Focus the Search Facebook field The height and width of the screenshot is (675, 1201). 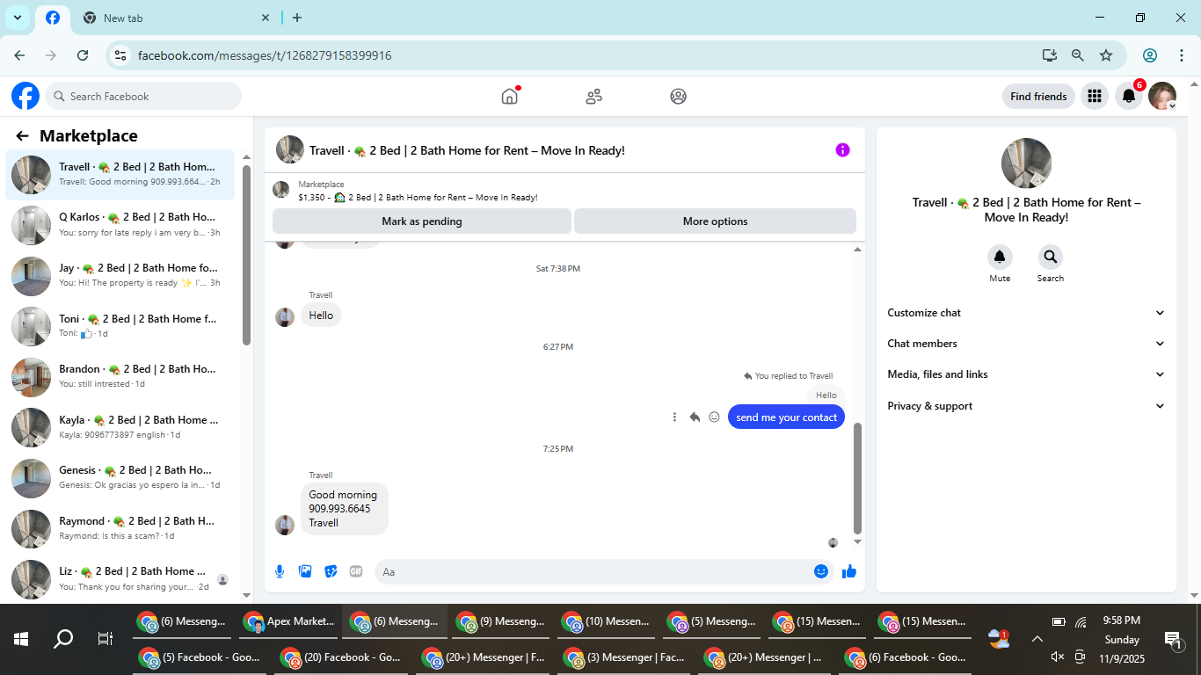coord(144,97)
